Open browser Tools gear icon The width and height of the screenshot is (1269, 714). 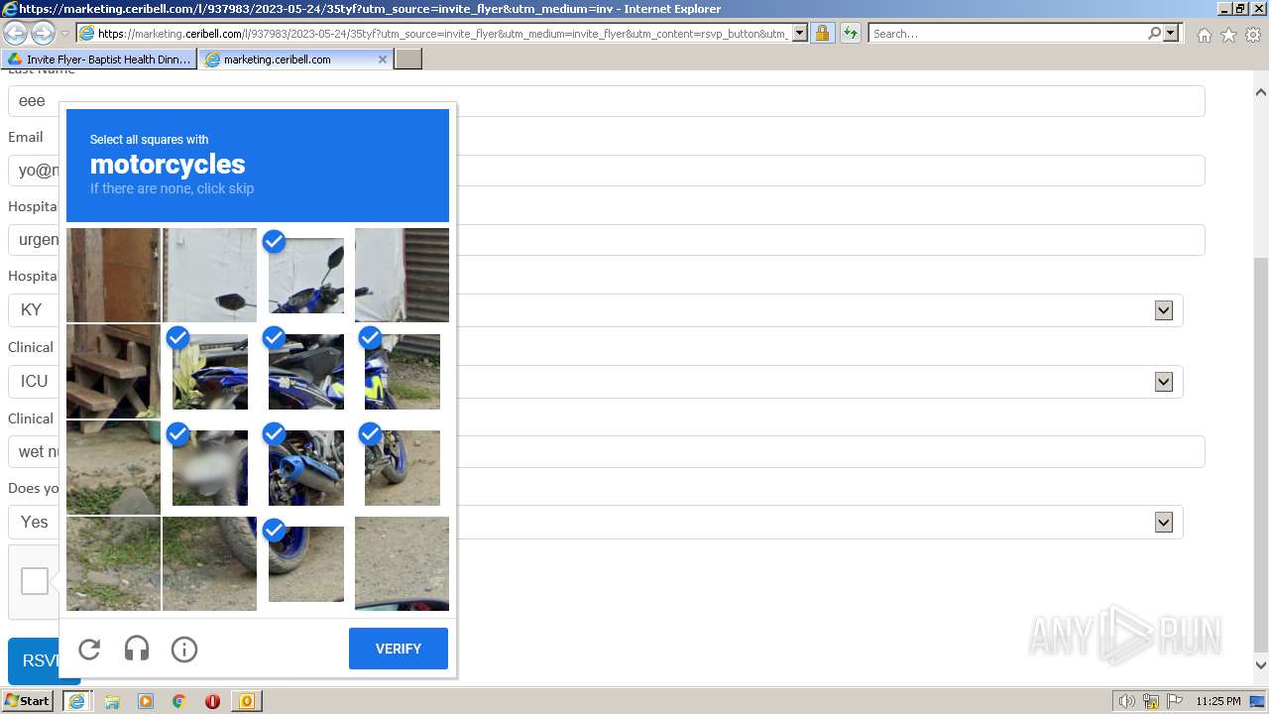click(x=1253, y=35)
